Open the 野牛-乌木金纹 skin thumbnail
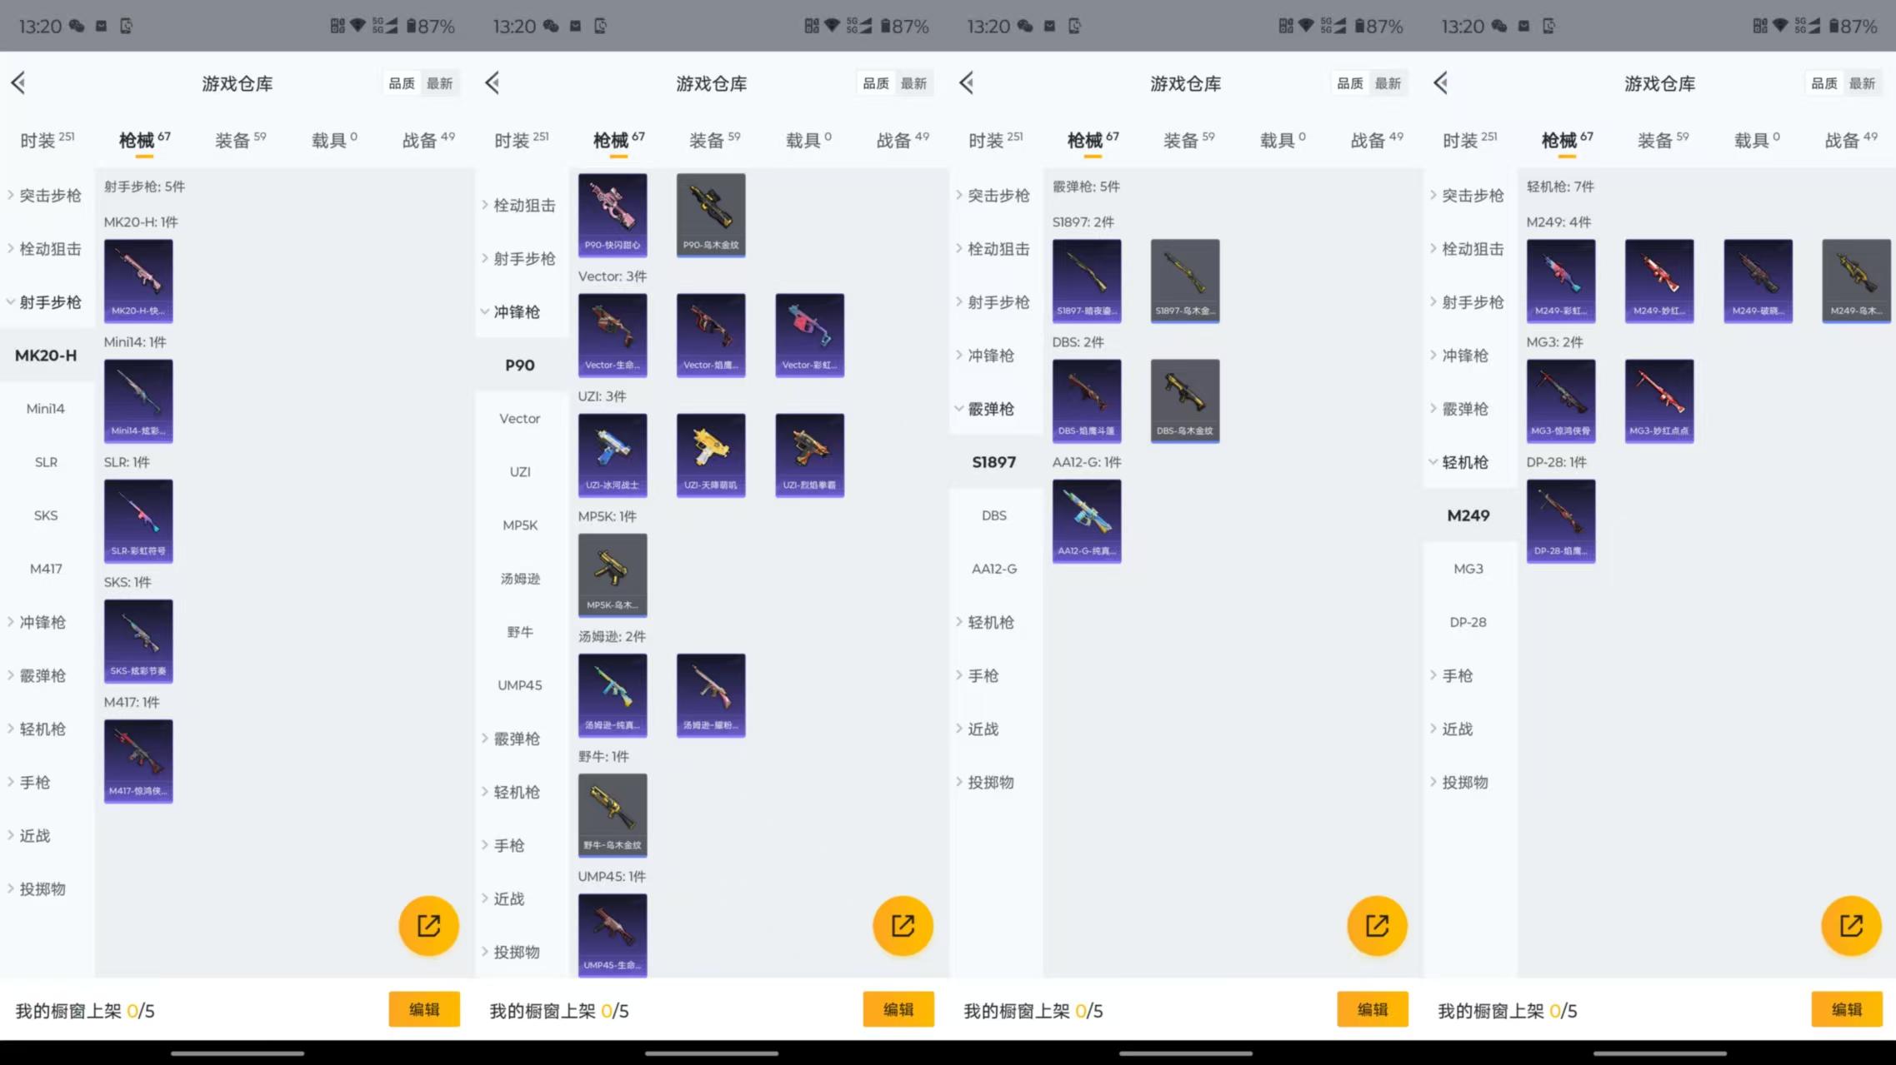Image resolution: width=1896 pixels, height=1065 pixels. pos(613,815)
